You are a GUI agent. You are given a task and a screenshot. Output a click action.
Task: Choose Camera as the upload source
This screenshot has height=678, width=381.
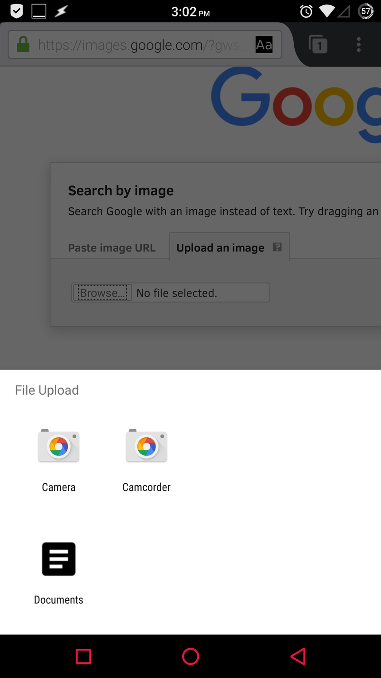[x=58, y=459]
